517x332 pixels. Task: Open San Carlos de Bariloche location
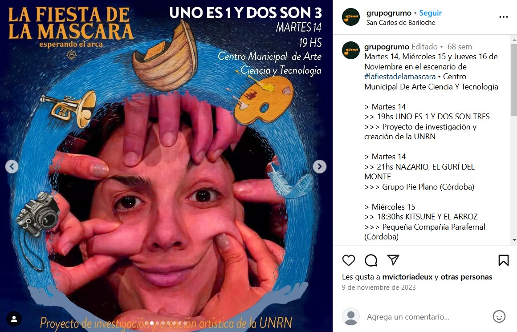click(x=401, y=23)
